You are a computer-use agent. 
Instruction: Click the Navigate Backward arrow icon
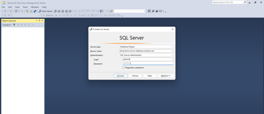(5, 11)
